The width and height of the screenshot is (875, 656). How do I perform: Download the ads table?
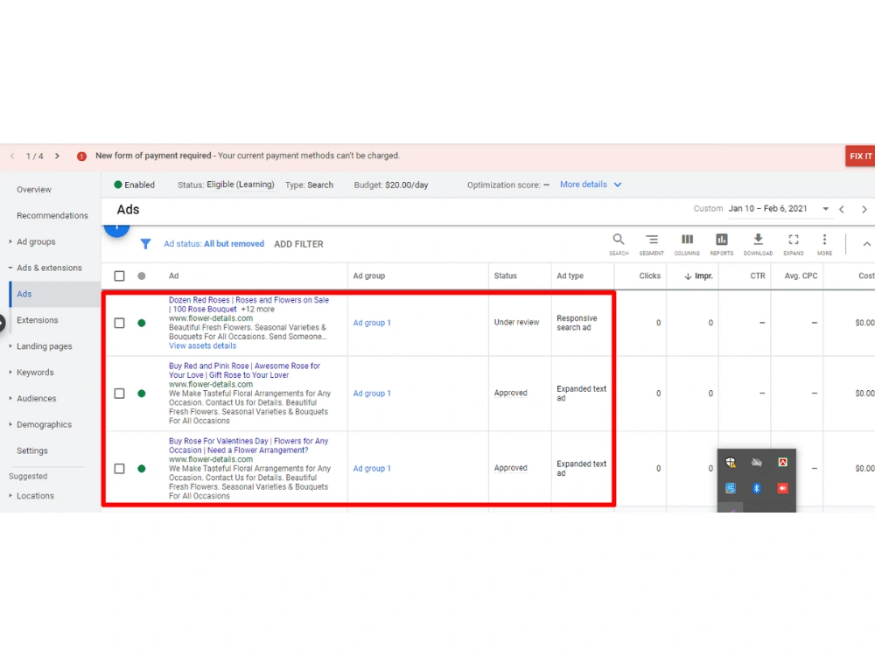click(x=758, y=244)
